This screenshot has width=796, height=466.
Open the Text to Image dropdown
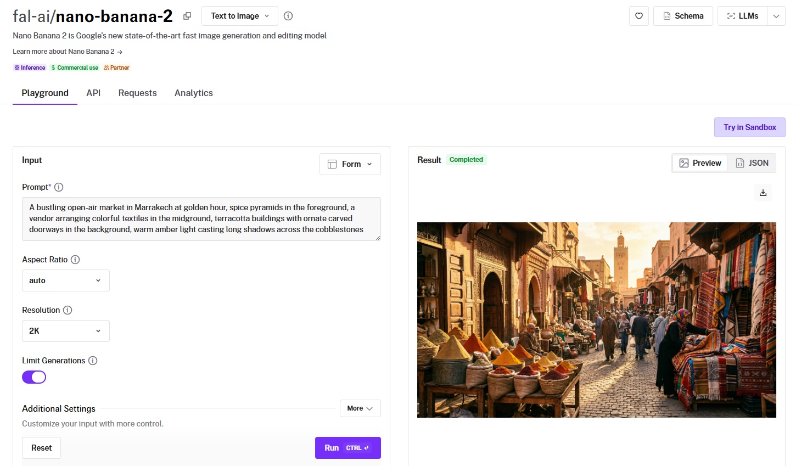point(240,16)
